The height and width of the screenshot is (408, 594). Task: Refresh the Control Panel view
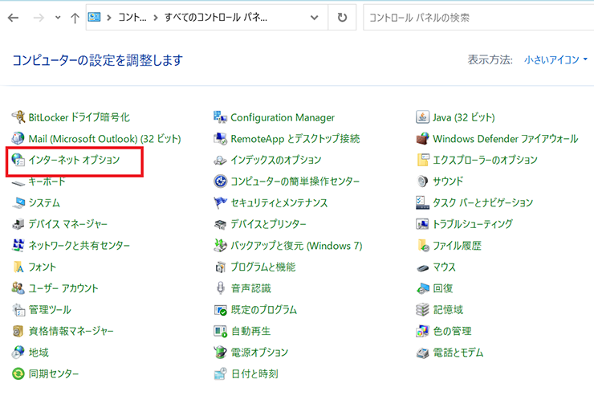[x=342, y=18]
